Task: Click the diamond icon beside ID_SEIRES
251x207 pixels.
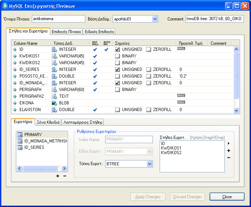Action: tap(15, 69)
